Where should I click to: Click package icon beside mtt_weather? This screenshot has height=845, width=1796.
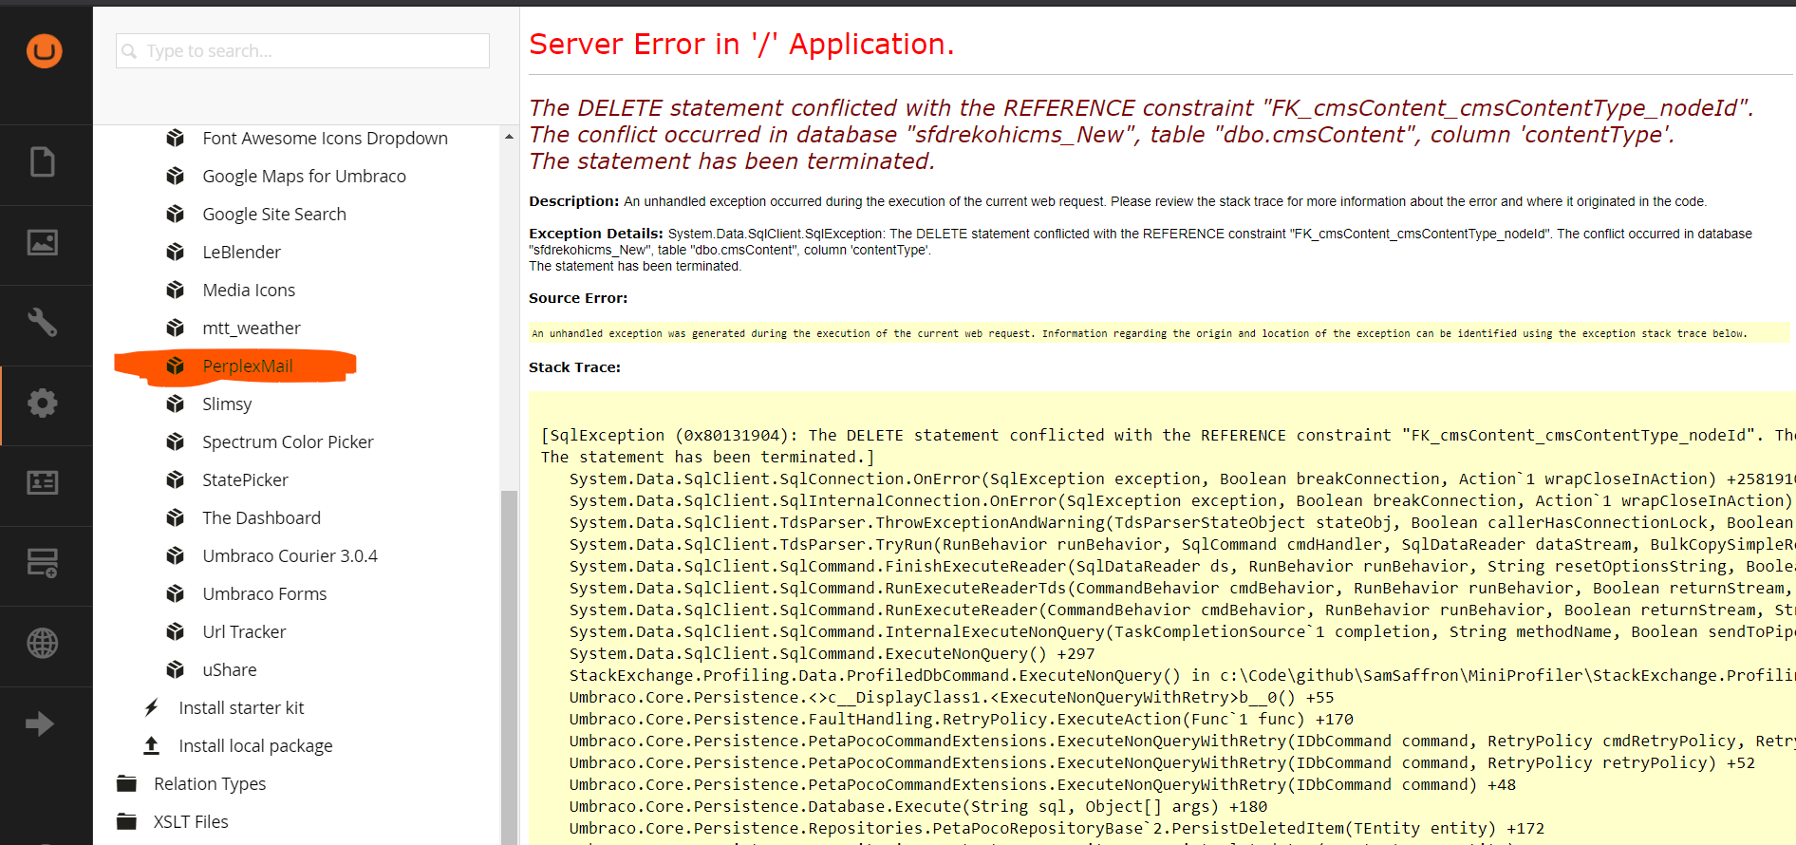click(175, 329)
